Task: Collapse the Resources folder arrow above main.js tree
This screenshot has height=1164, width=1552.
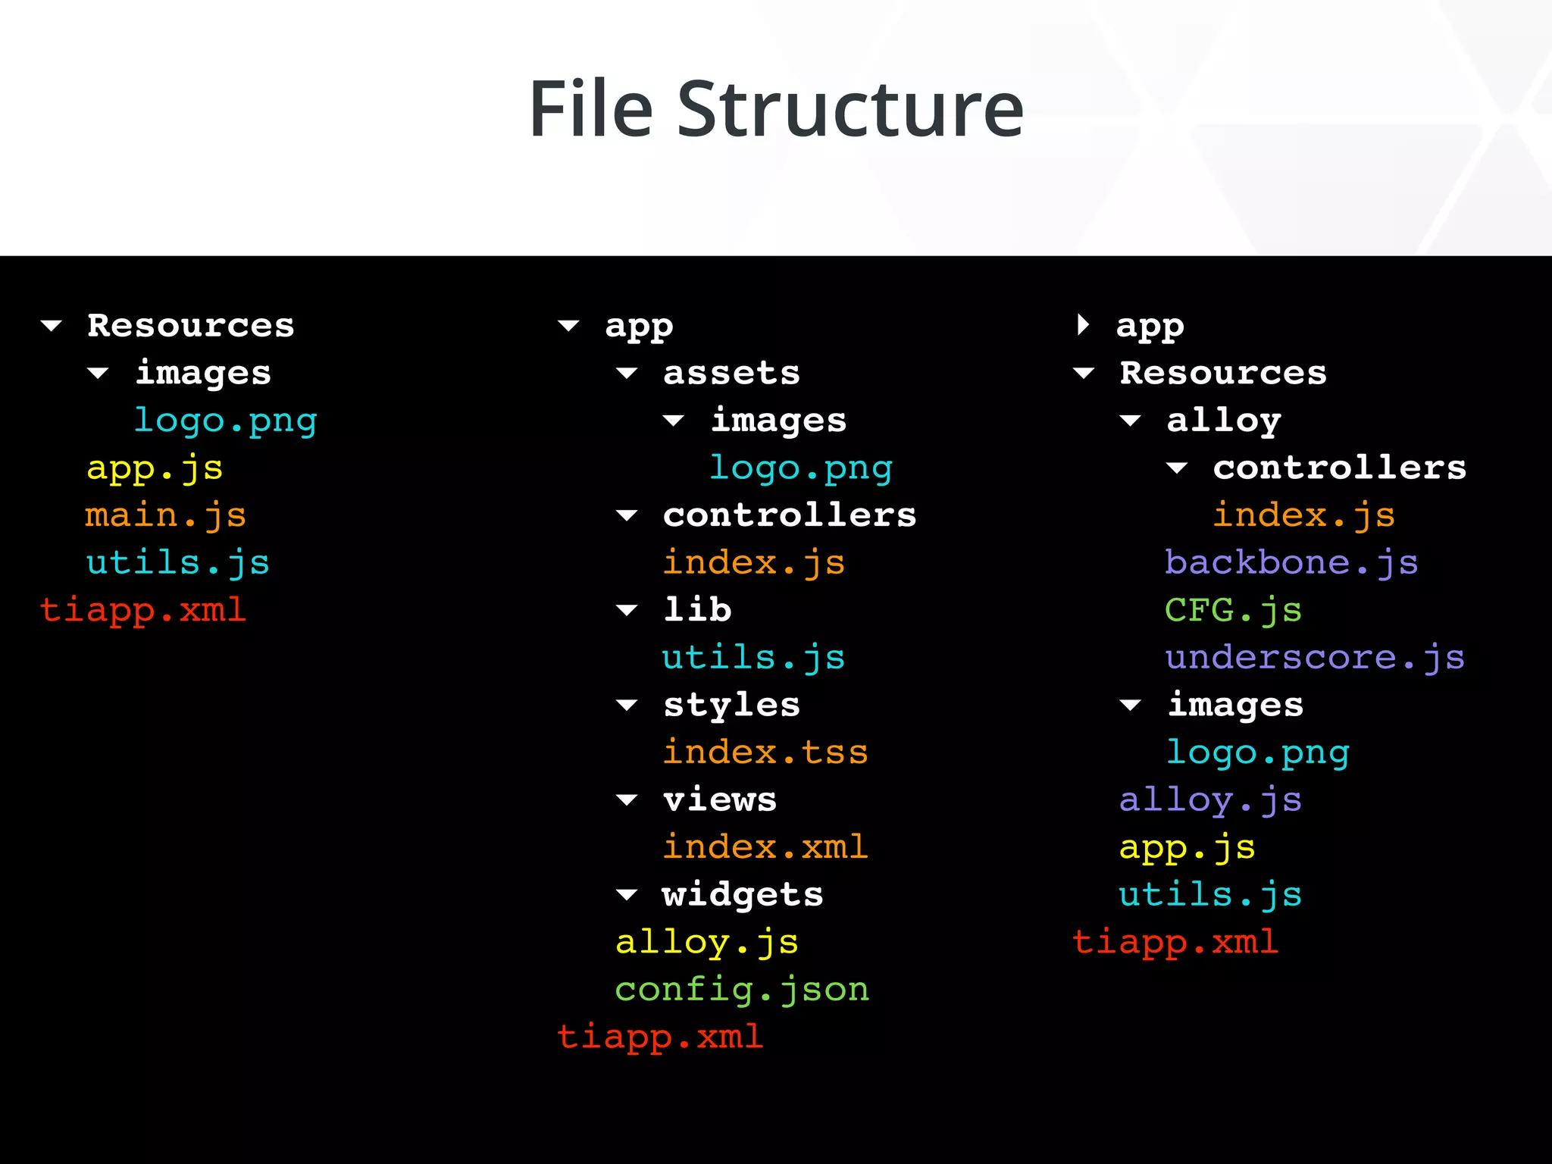Action: coord(51,326)
